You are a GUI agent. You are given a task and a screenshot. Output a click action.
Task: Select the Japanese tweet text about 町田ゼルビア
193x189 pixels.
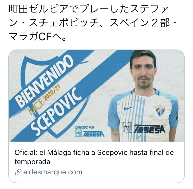[x=93, y=23]
